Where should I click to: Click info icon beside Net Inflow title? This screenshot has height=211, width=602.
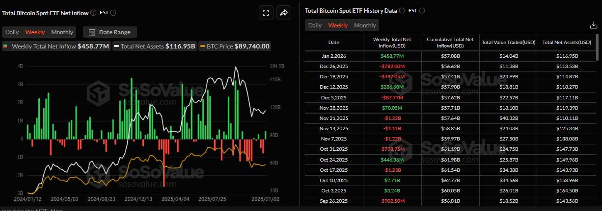(x=93, y=13)
